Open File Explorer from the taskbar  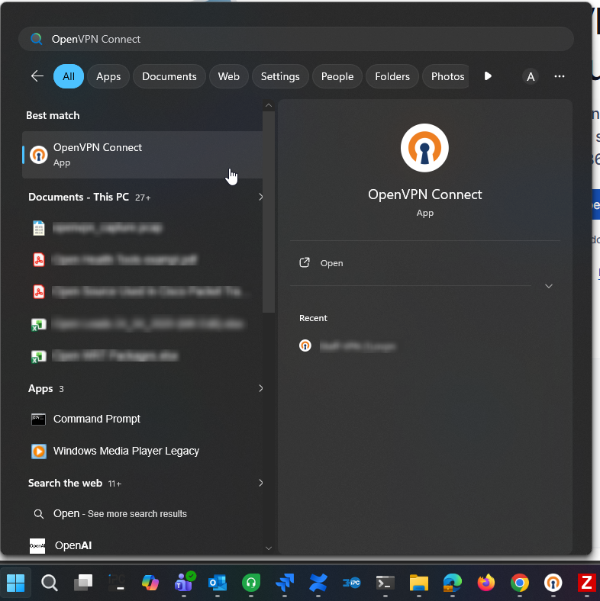tap(419, 583)
